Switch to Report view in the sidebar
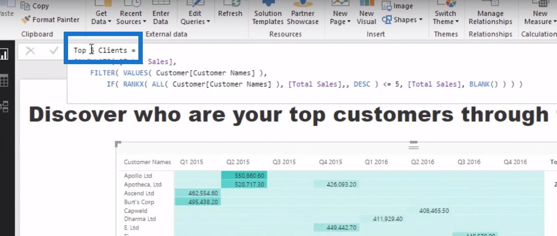 [4, 54]
